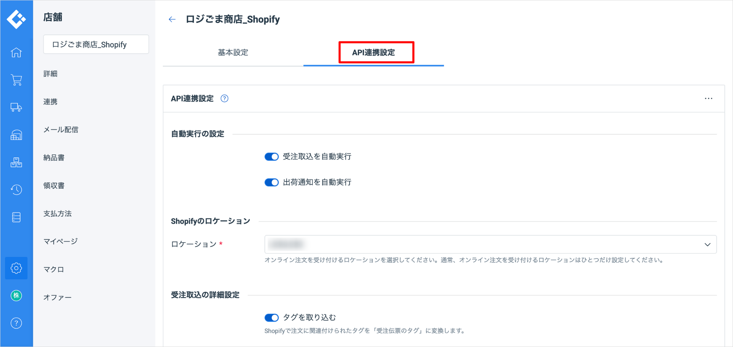
Task: Open the warehouse icon in sidebar
Action: click(16, 135)
